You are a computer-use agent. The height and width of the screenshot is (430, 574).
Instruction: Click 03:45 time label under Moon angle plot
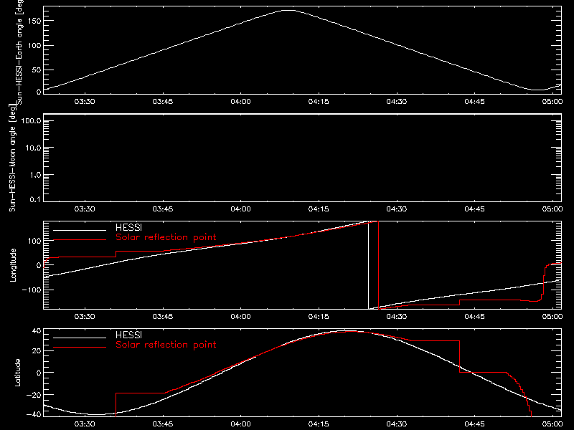coord(163,209)
